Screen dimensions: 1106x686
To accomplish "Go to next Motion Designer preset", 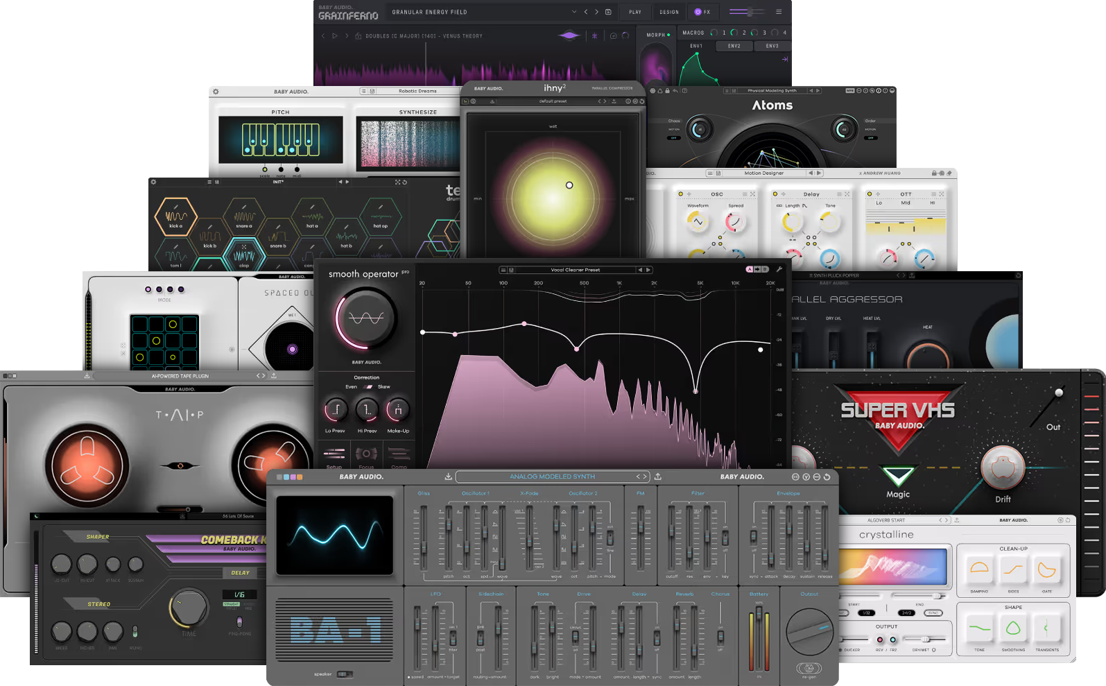I will pos(819,173).
